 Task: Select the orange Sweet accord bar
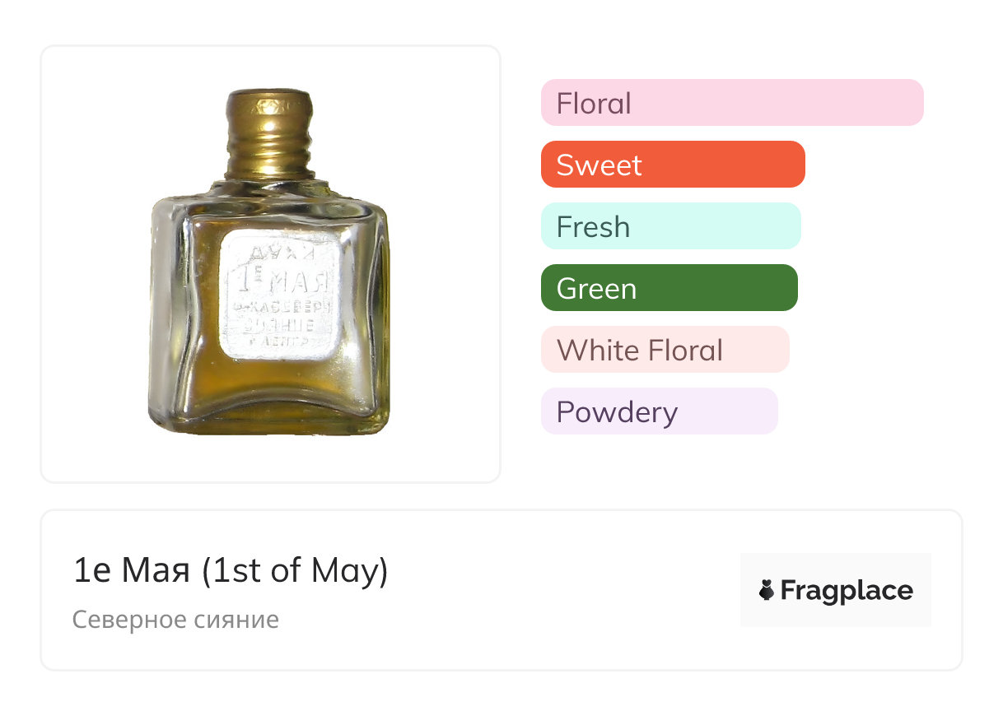[x=673, y=165]
